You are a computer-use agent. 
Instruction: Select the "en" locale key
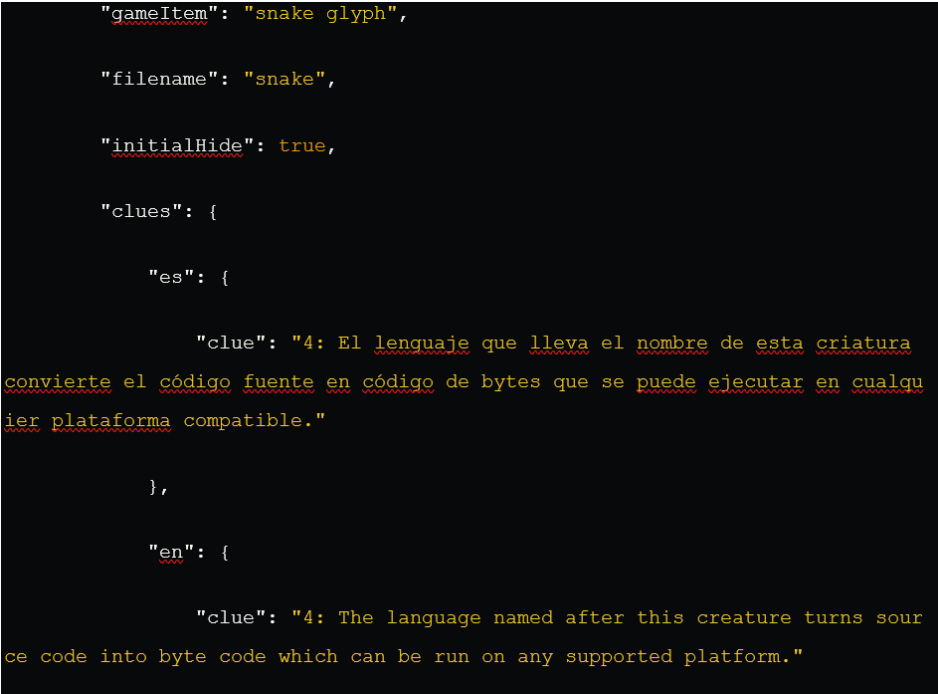click(x=169, y=552)
